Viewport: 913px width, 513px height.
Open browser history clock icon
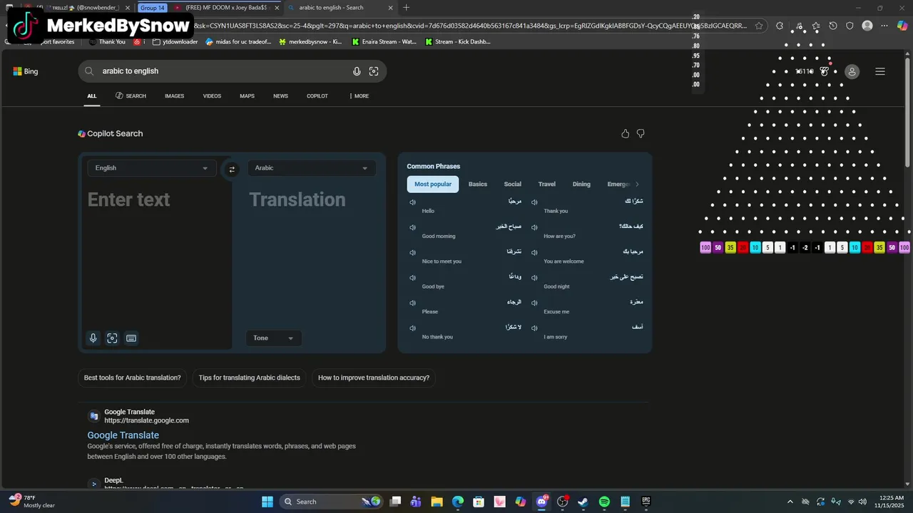click(x=832, y=26)
